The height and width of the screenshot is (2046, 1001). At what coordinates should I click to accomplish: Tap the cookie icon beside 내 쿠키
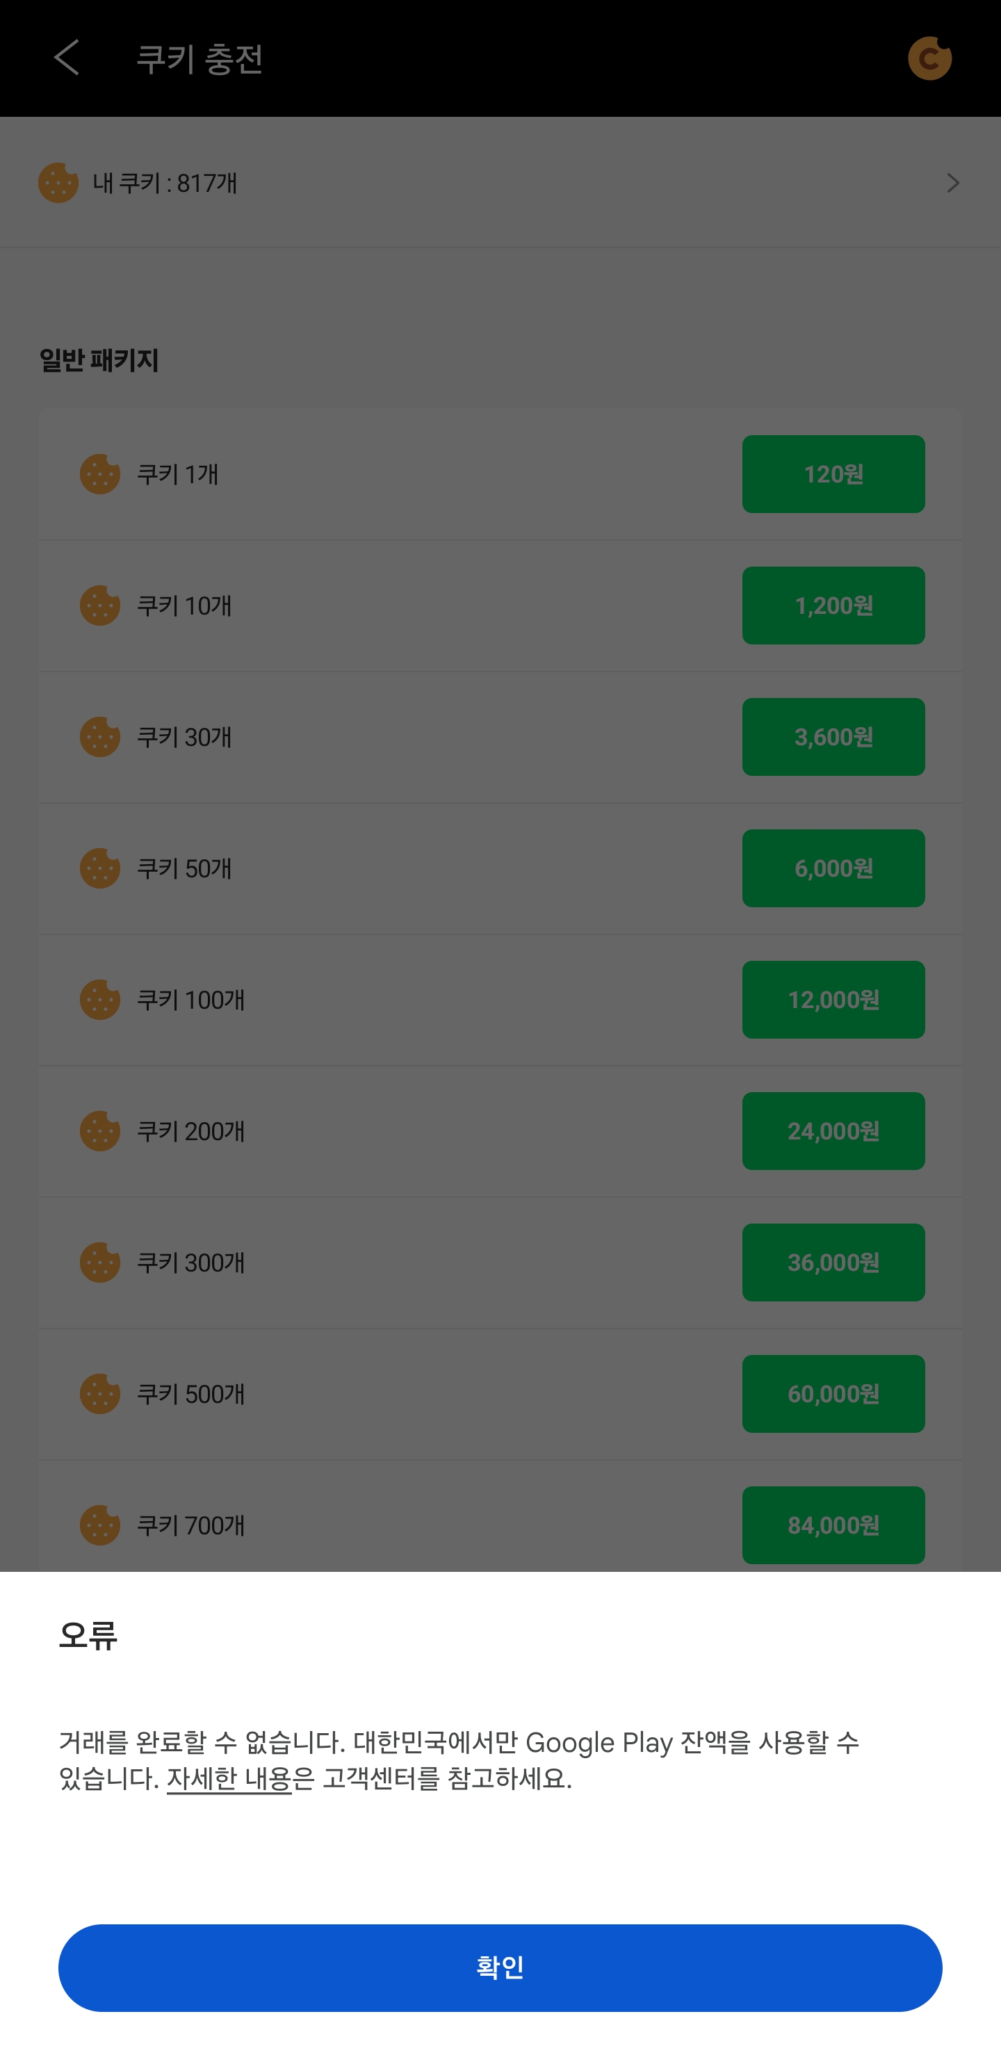(x=58, y=183)
